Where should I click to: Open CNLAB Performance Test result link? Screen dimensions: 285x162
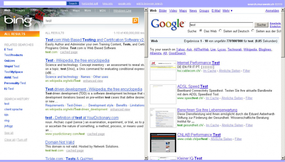click(x=199, y=135)
